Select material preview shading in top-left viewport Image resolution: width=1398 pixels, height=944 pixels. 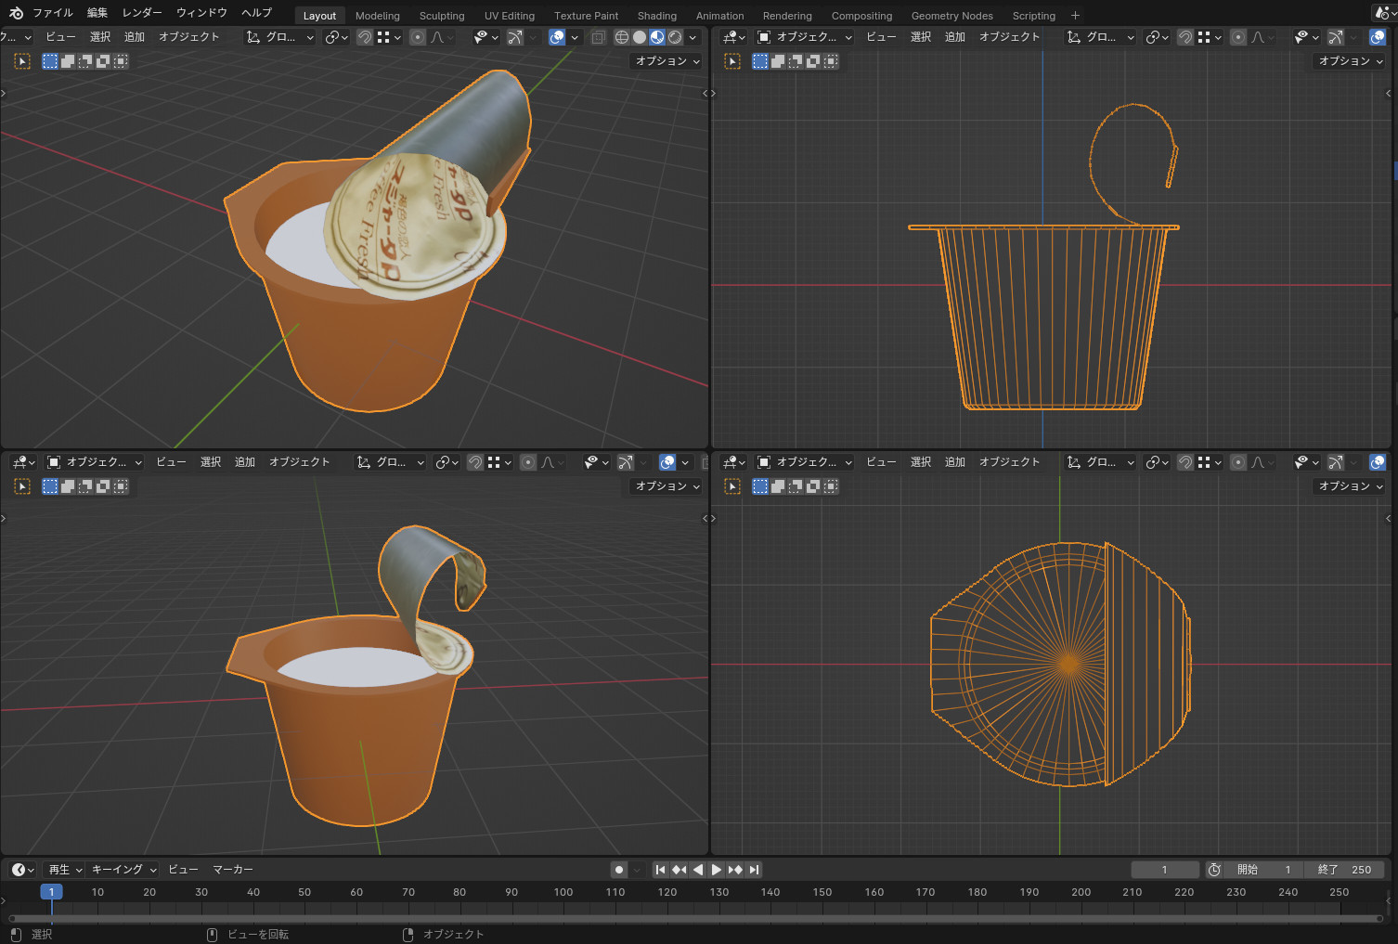click(657, 37)
